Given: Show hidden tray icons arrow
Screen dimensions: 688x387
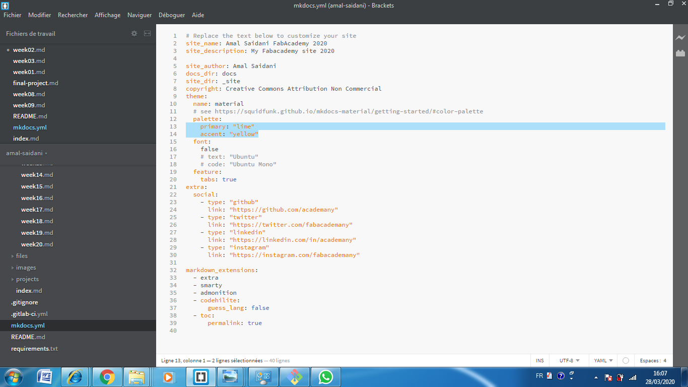Looking at the screenshot, I should 596,376.
